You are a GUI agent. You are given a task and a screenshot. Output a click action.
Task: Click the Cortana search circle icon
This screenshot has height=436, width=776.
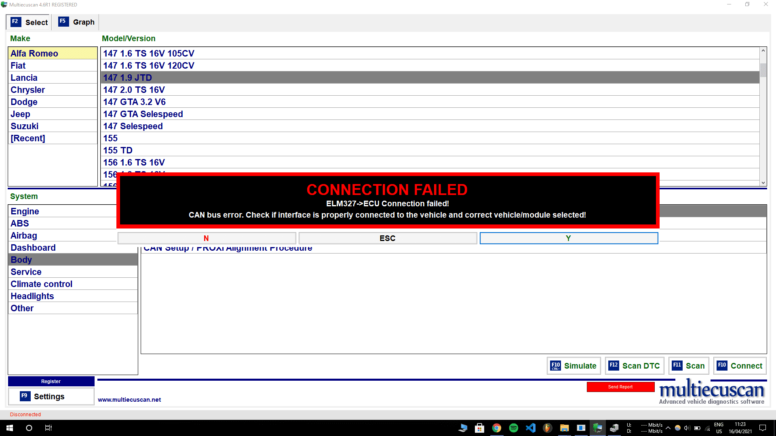29,428
